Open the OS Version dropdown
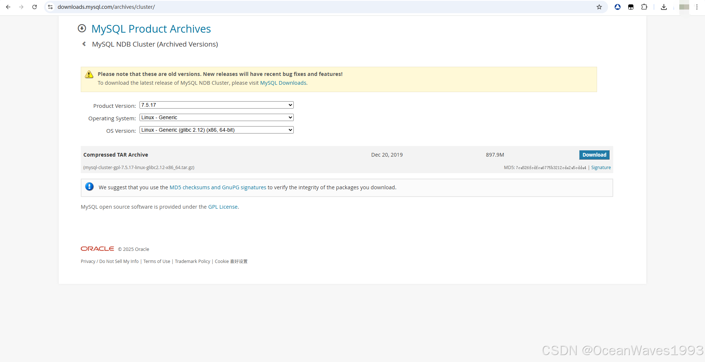This screenshot has width=705, height=362. click(x=217, y=130)
